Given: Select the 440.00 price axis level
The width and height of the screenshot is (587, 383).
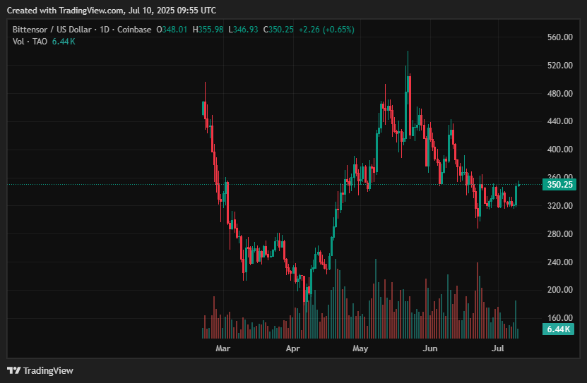Looking at the screenshot, I should [x=559, y=121].
